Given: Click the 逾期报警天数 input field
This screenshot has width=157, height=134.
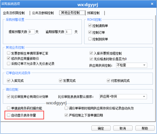Looking at the screenshot, I should [68, 32].
